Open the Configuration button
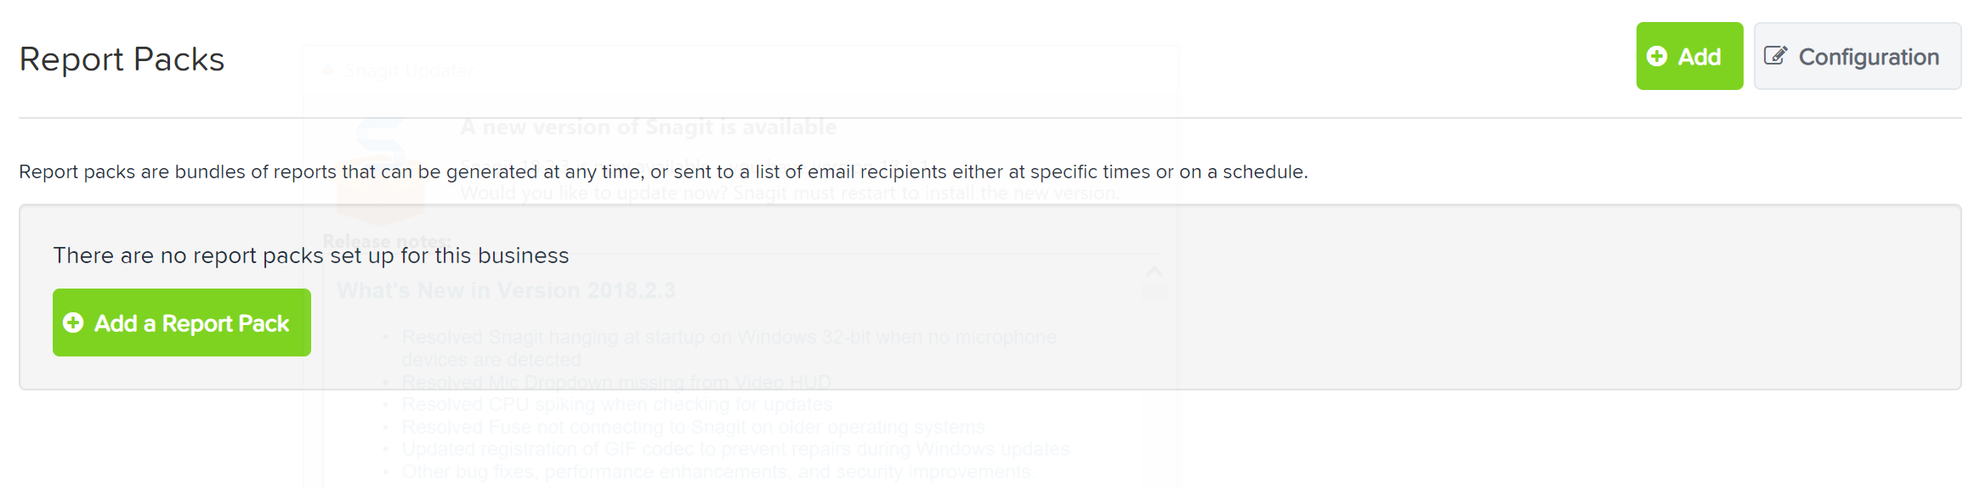 (x=1858, y=56)
